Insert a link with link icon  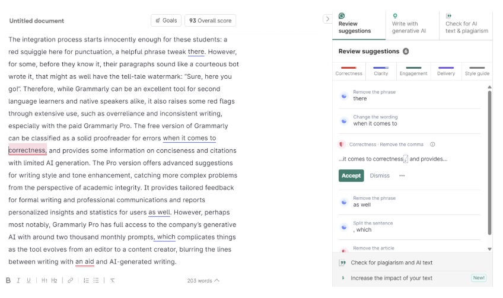click(70, 280)
